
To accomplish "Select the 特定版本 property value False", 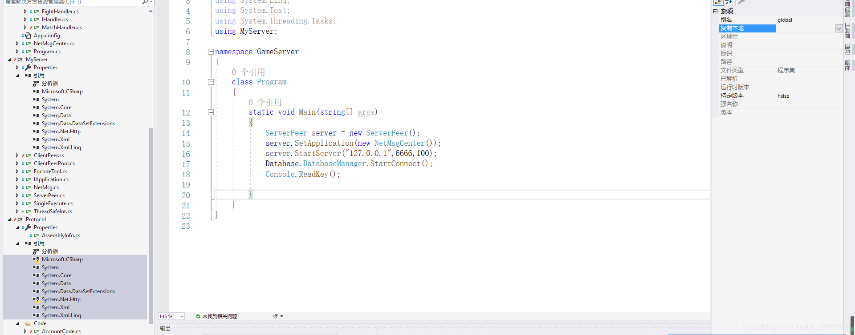I will coord(783,96).
